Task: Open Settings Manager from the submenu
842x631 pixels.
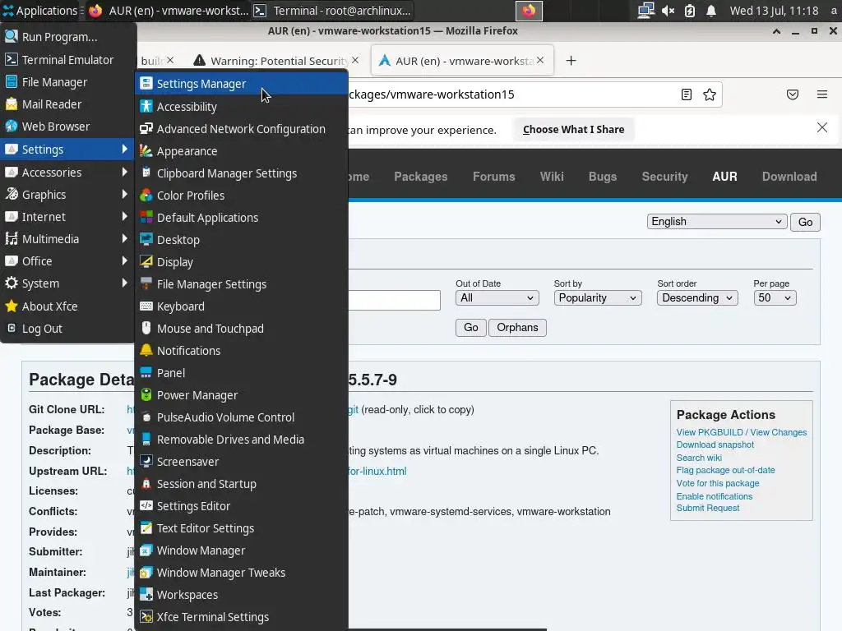Action: pos(241,84)
